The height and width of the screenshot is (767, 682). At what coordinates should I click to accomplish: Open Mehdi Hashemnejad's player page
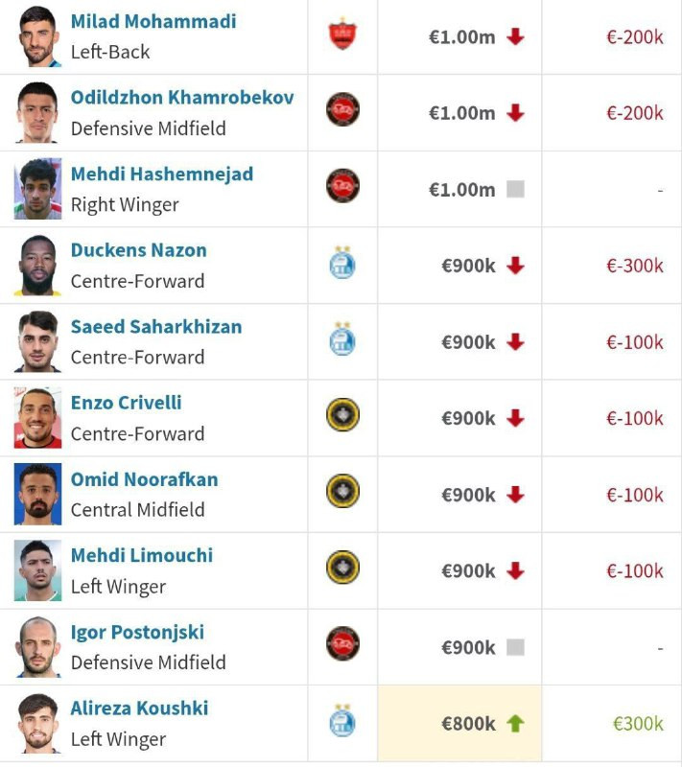(x=162, y=174)
